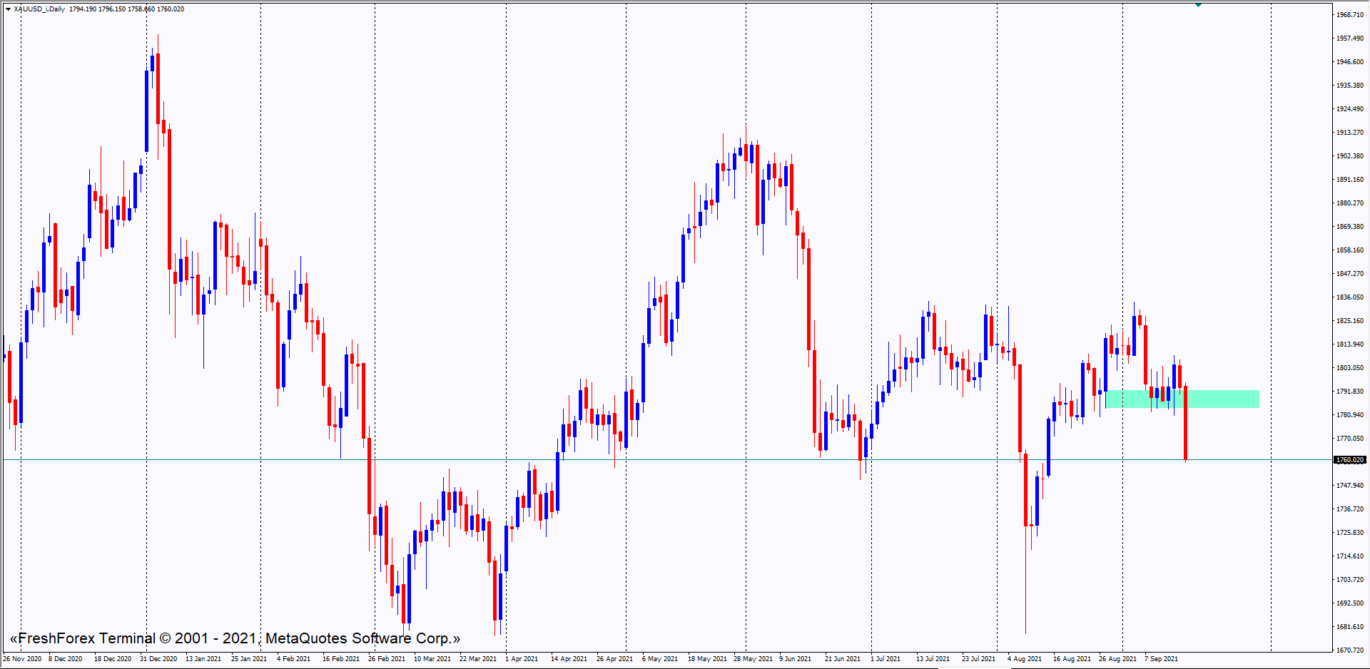1370x669 pixels.
Task: Click the XAUUSD_i,Daily chart title text
Action: click(x=39, y=9)
